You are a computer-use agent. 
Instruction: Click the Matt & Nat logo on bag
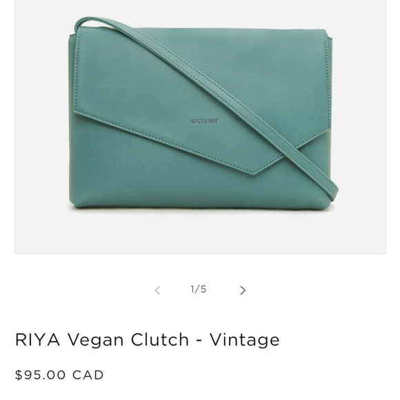[204, 121]
